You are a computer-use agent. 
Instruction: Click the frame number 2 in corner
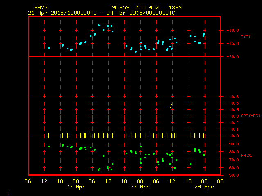[8, 192]
